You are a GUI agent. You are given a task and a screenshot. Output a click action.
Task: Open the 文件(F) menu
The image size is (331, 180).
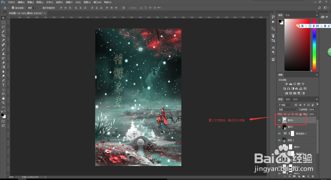(x=11, y=2)
